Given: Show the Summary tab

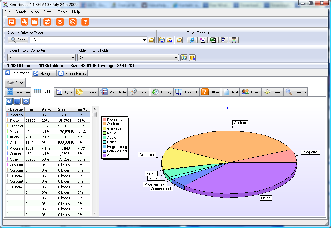Looking at the screenshot, I should pos(18,92).
